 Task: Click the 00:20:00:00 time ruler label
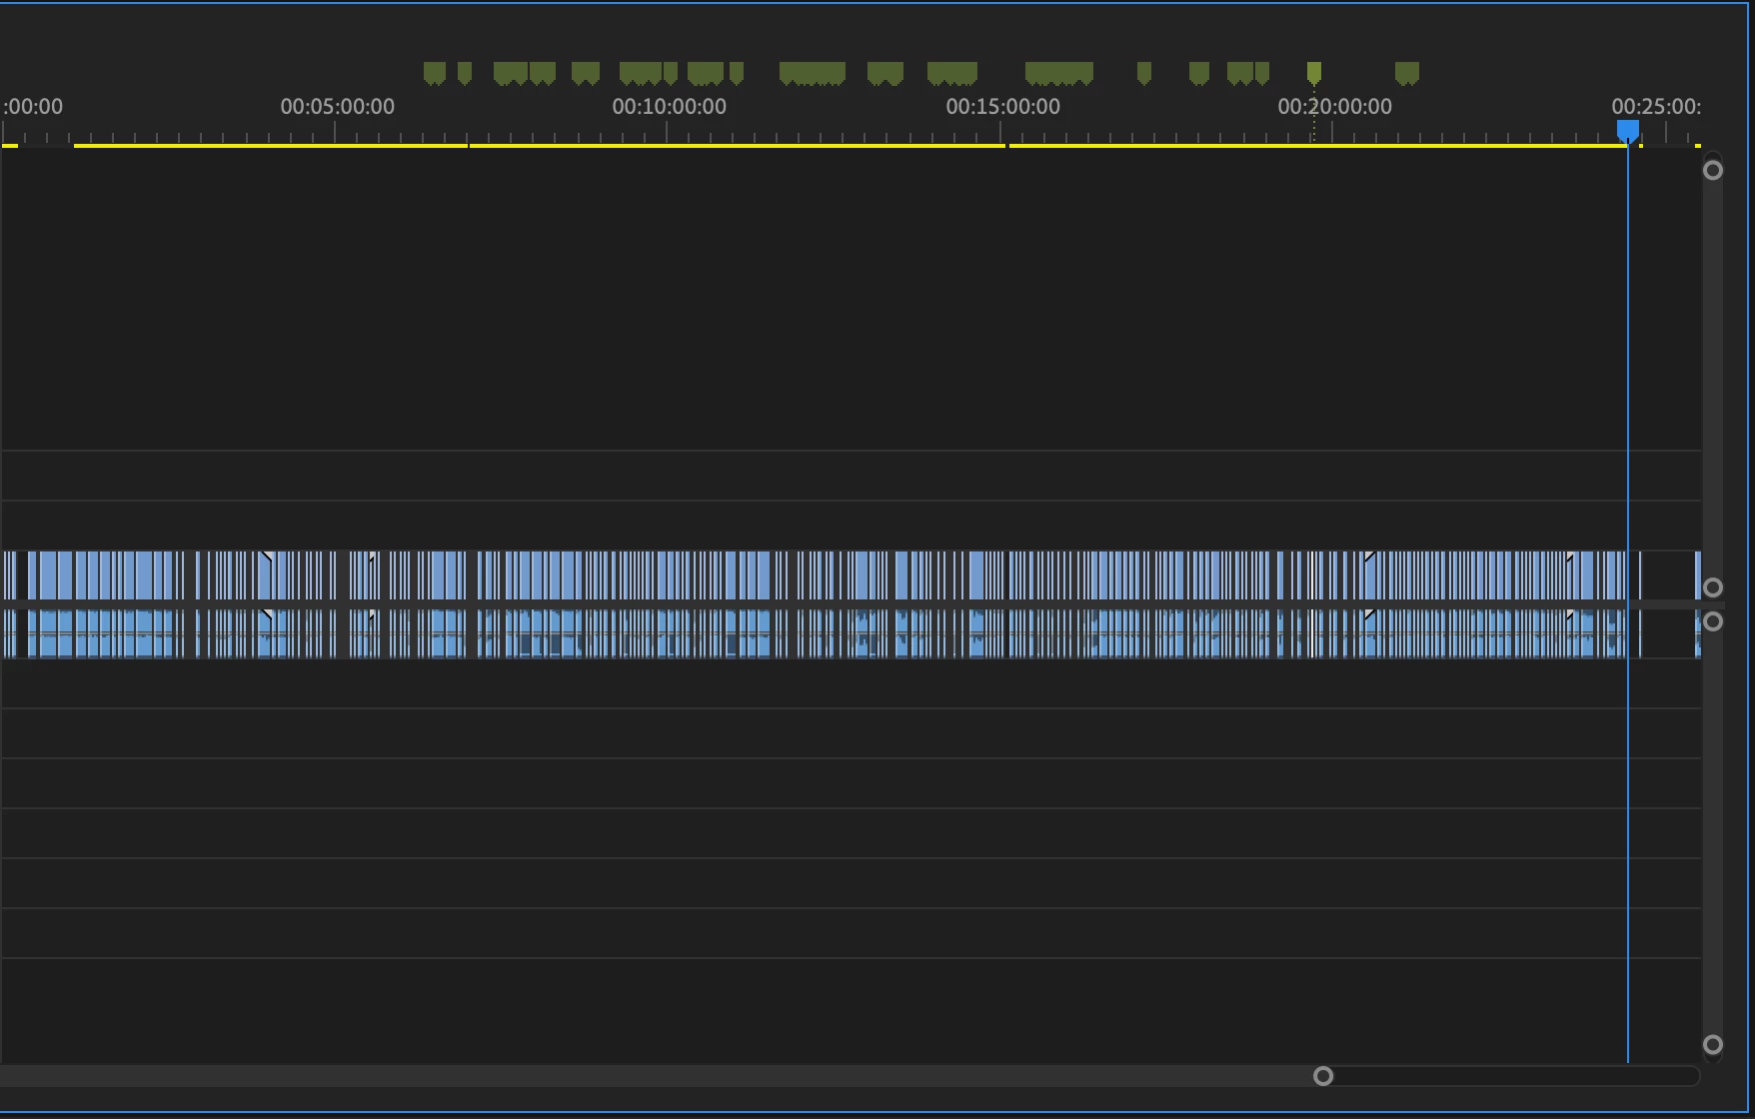tap(1334, 106)
